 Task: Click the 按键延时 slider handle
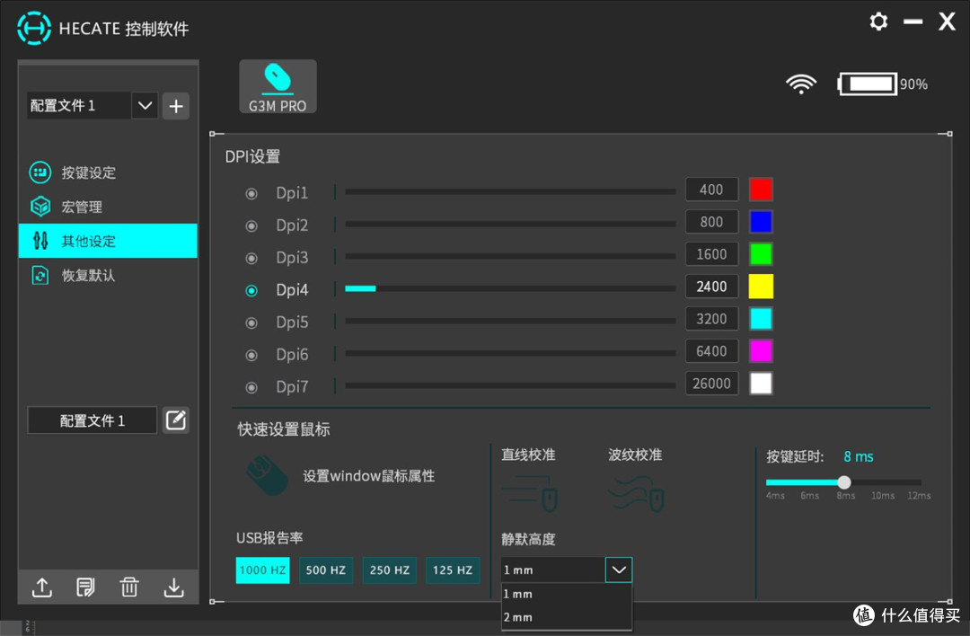click(x=844, y=482)
